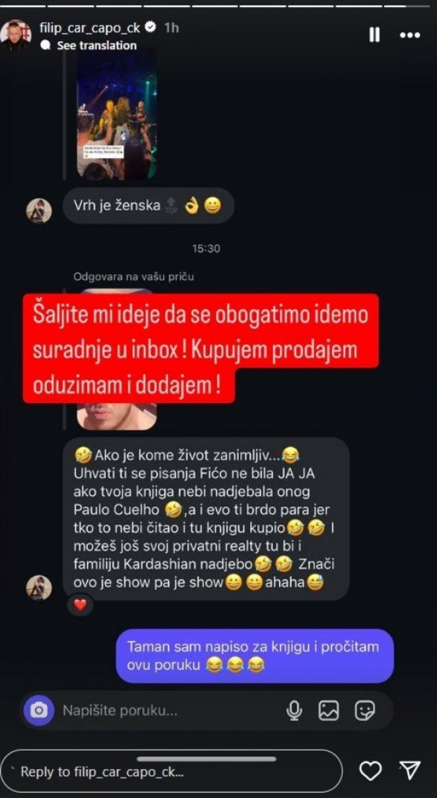Image resolution: width=437 pixels, height=798 pixels.
Task: Tap the red heart reaction on message
Action: (x=80, y=605)
